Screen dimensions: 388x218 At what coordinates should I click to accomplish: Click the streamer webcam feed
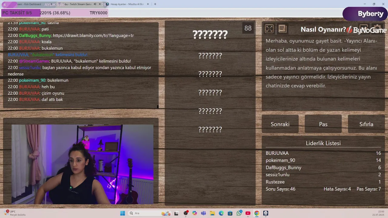point(82,164)
